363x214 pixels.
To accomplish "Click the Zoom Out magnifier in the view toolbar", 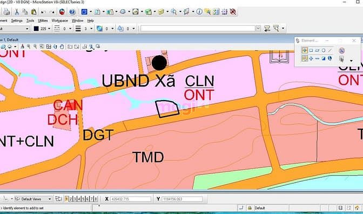I will pyautogui.click(x=35, y=46).
